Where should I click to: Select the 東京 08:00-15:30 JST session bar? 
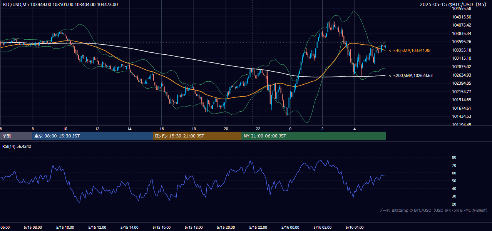92,136
